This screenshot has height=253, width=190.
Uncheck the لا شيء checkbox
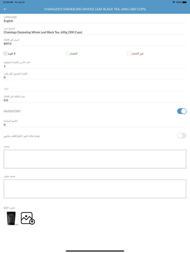point(5,54)
